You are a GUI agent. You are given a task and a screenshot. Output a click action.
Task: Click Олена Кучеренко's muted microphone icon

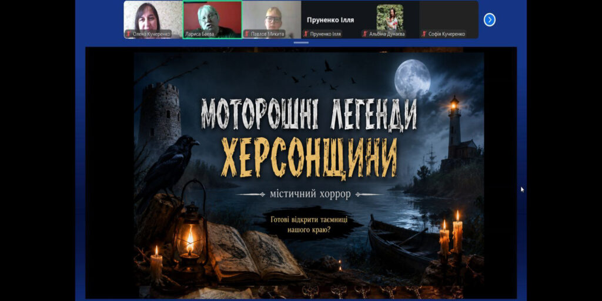(129, 34)
